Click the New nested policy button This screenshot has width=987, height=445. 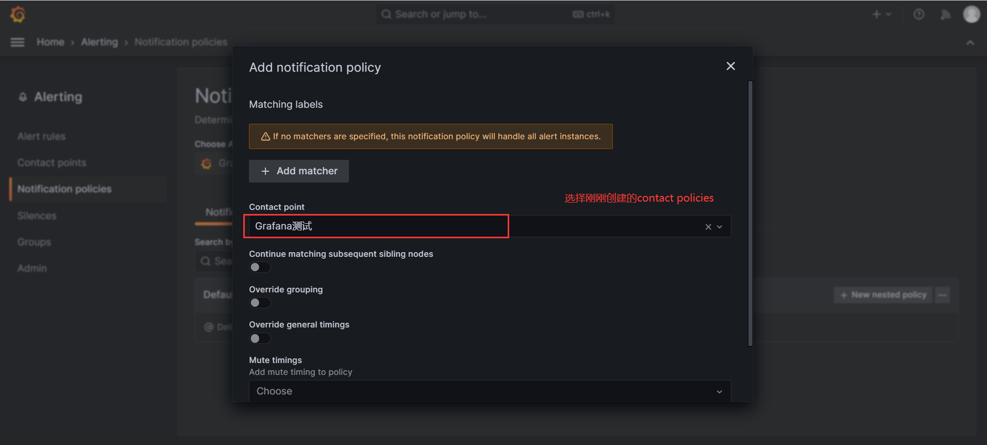click(883, 295)
